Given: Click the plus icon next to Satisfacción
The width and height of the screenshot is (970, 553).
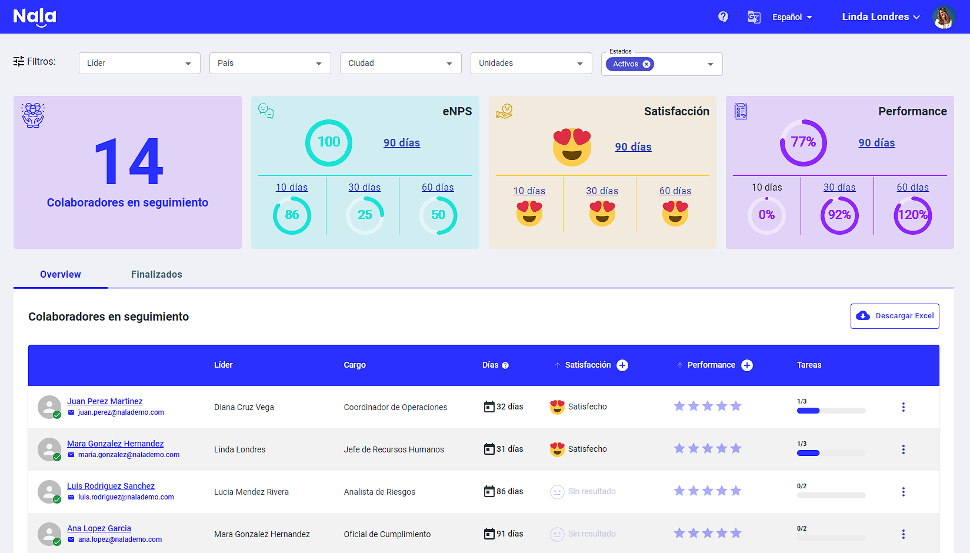Looking at the screenshot, I should pos(622,365).
